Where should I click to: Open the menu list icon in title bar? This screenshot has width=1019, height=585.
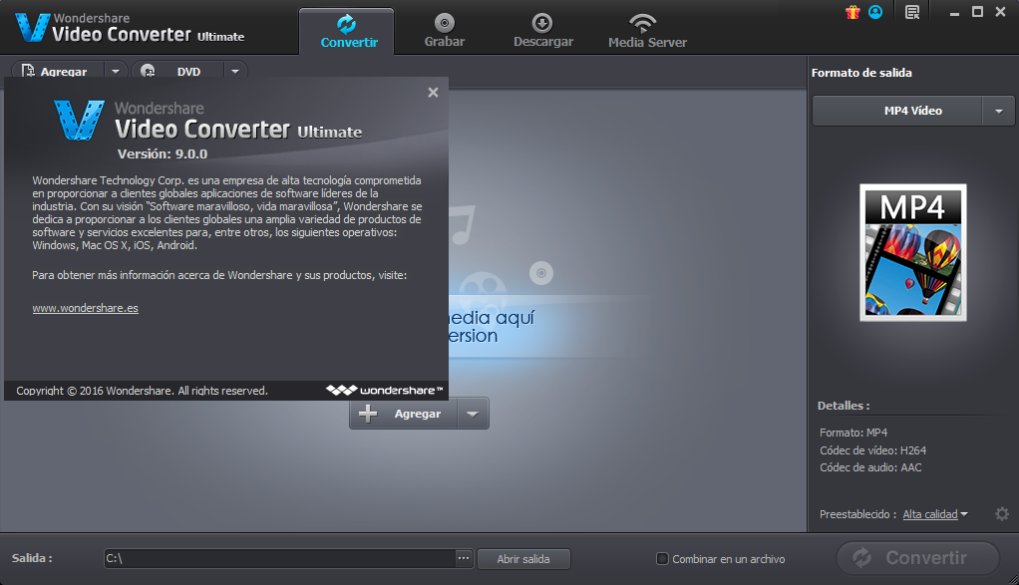(x=912, y=12)
